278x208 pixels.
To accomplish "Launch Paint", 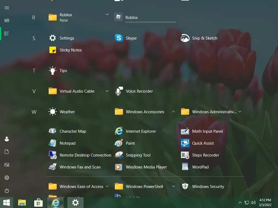I will click(x=125, y=143).
